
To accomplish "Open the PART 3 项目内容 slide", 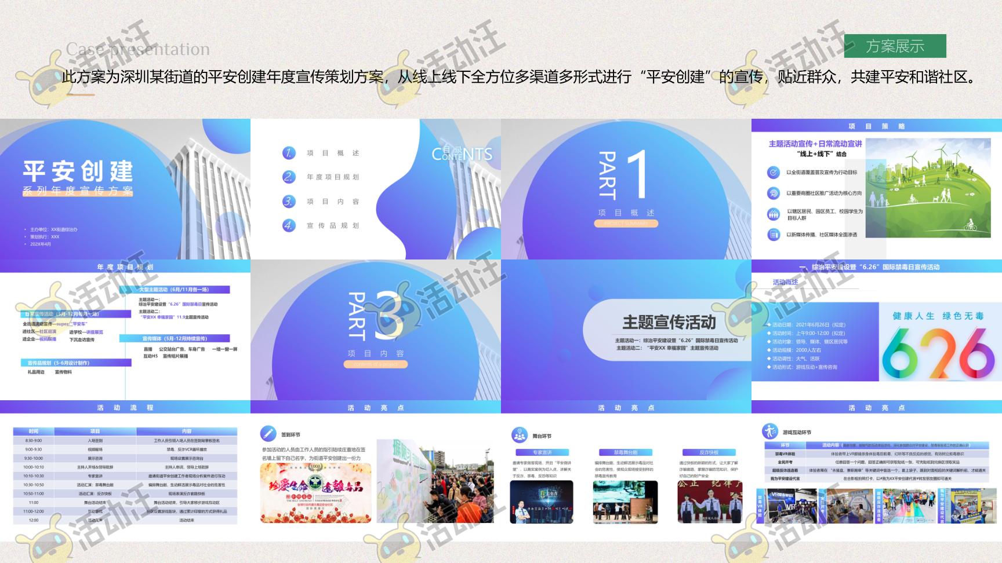I will 376,330.
